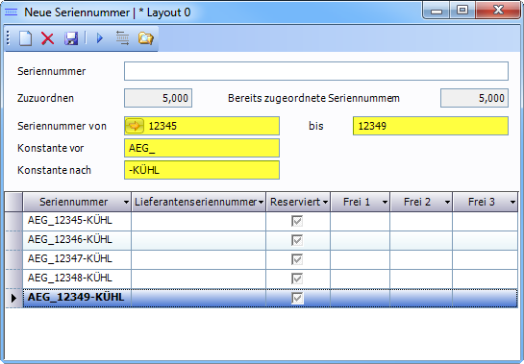This screenshot has width=524, height=364.
Task: Click the toolbar drag handle dots
Action: click(9, 38)
